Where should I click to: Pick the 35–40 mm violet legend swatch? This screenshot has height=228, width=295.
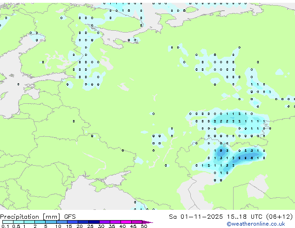115,222
